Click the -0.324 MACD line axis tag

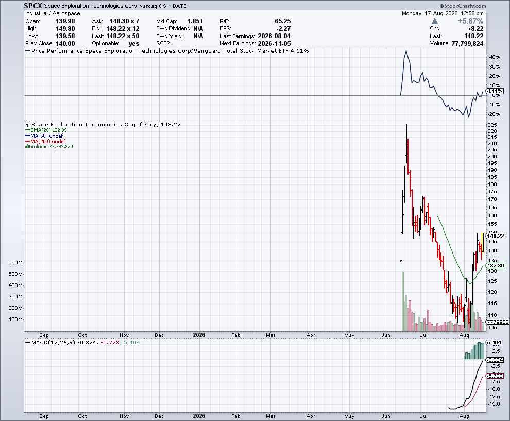click(x=495, y=360)
